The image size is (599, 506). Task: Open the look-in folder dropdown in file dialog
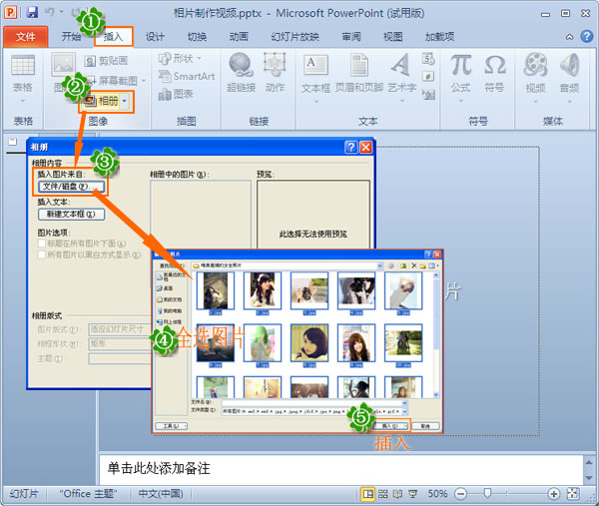pyautogui.click(x=379, y=265)
